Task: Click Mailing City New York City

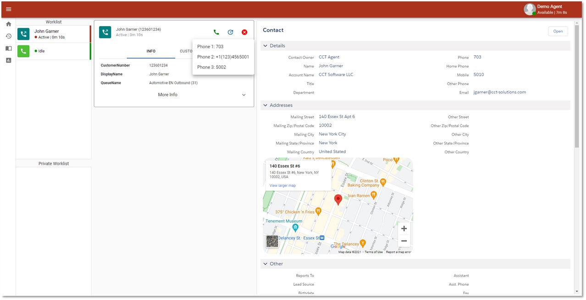Action: [x=332, y=134]
